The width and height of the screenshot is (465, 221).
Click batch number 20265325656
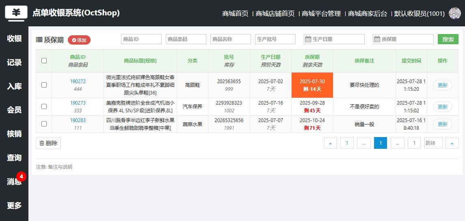229,120
